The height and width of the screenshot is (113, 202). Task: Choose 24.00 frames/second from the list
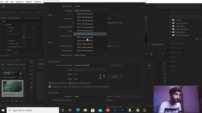click(x=90, y=31)
